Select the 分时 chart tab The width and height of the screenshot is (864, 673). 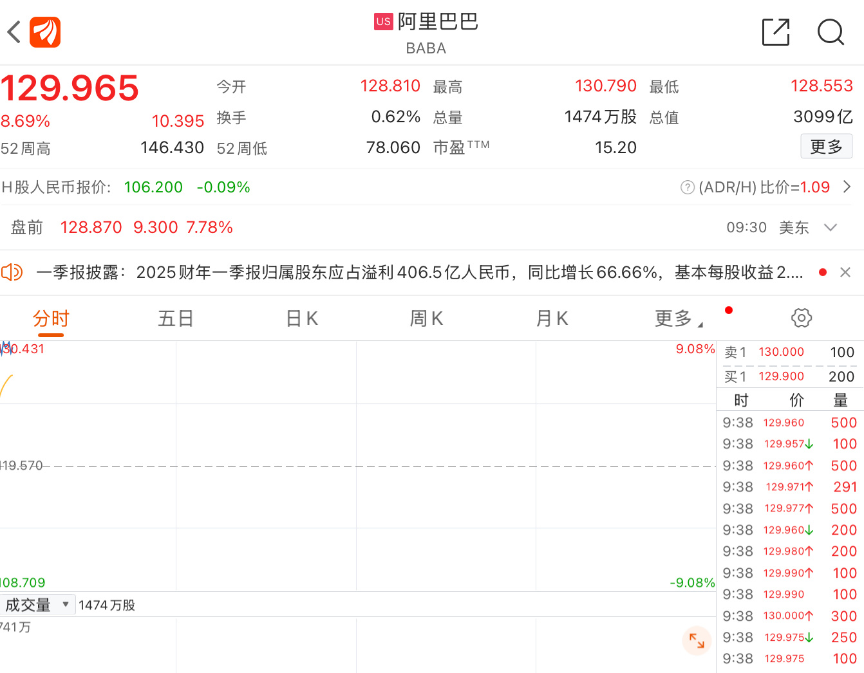(x=51, y=318)
